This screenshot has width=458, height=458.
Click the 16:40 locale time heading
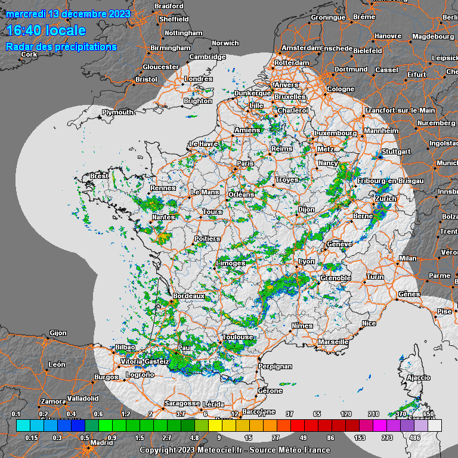point(46,30)
